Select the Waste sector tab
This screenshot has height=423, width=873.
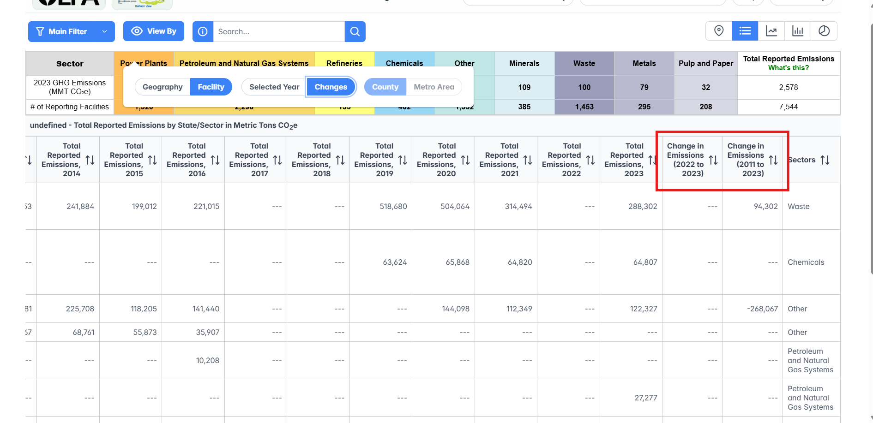[x=584, y=63]
